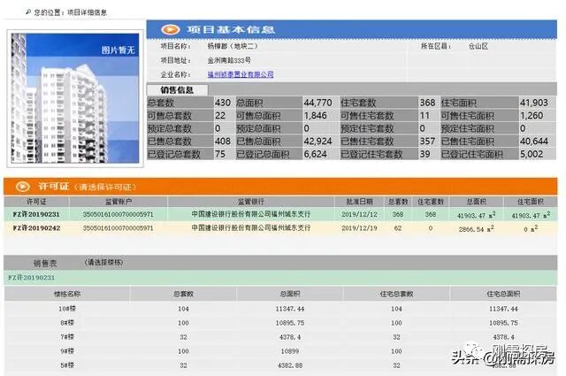Viewport: 566px width, 376px height.
Task: Click the 批准日期 column header
Action: coord(359,202)
